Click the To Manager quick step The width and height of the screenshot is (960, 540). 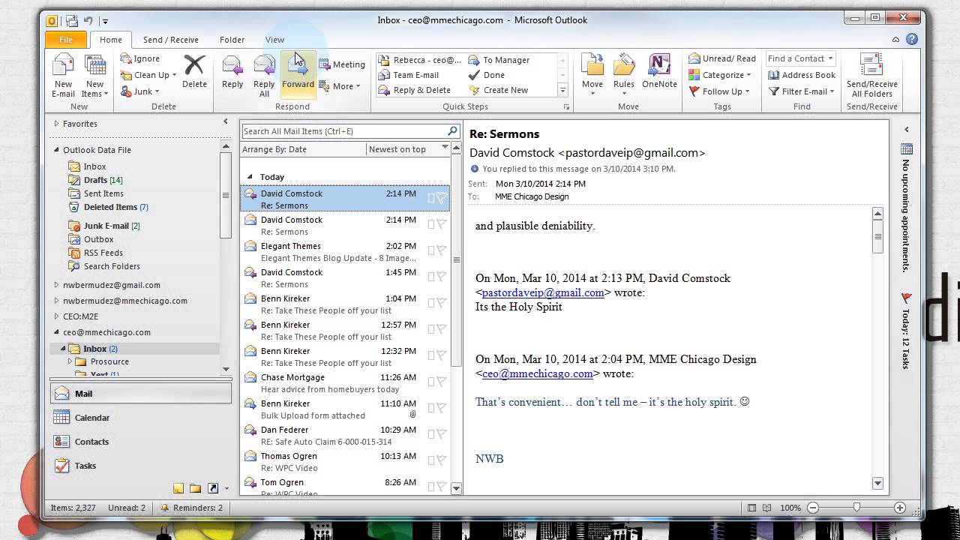click(x=499, y=60)
